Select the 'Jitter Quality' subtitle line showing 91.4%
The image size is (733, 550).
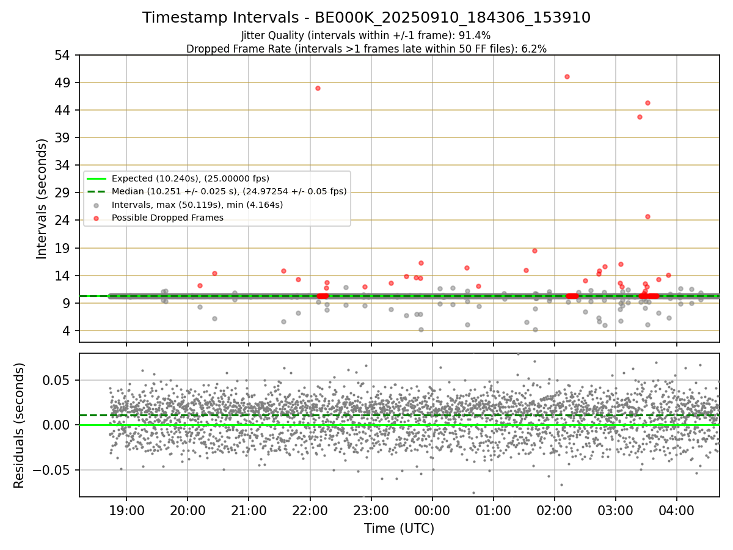[366, 35]
